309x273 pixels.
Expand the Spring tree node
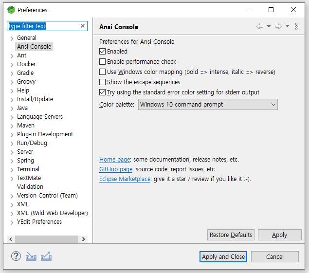click(12, 161)
